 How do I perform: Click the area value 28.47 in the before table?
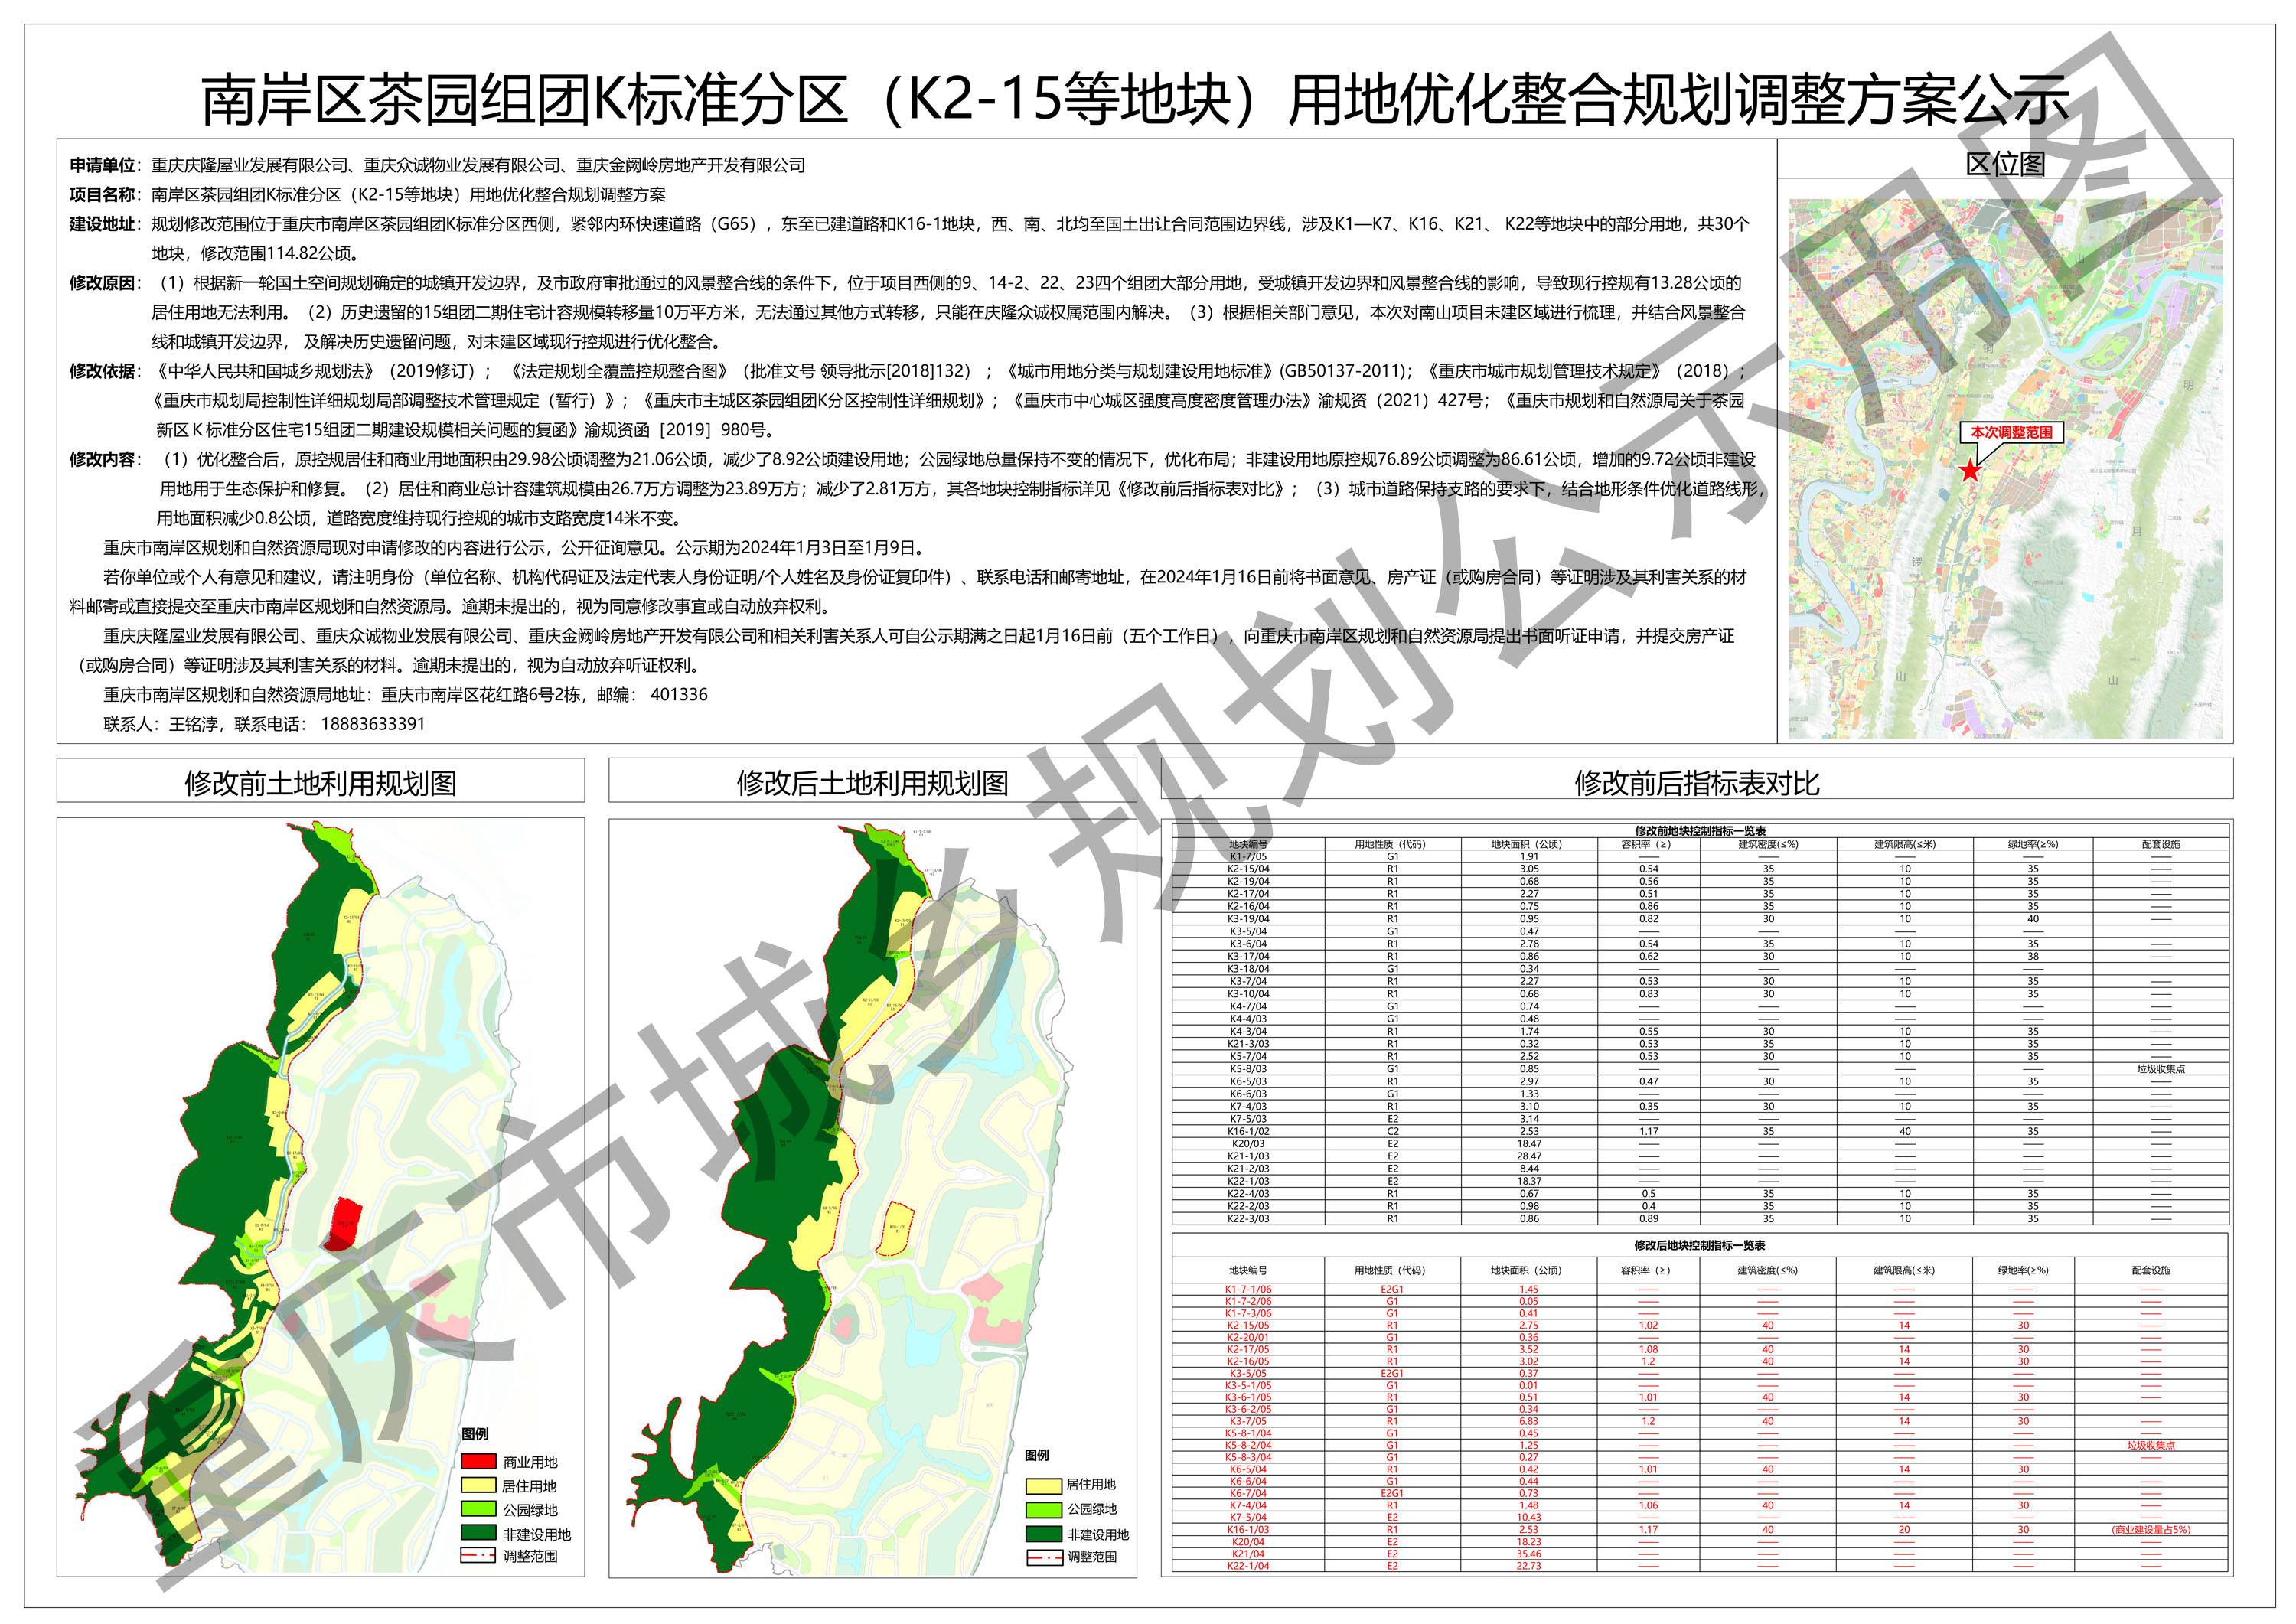1529,1156
